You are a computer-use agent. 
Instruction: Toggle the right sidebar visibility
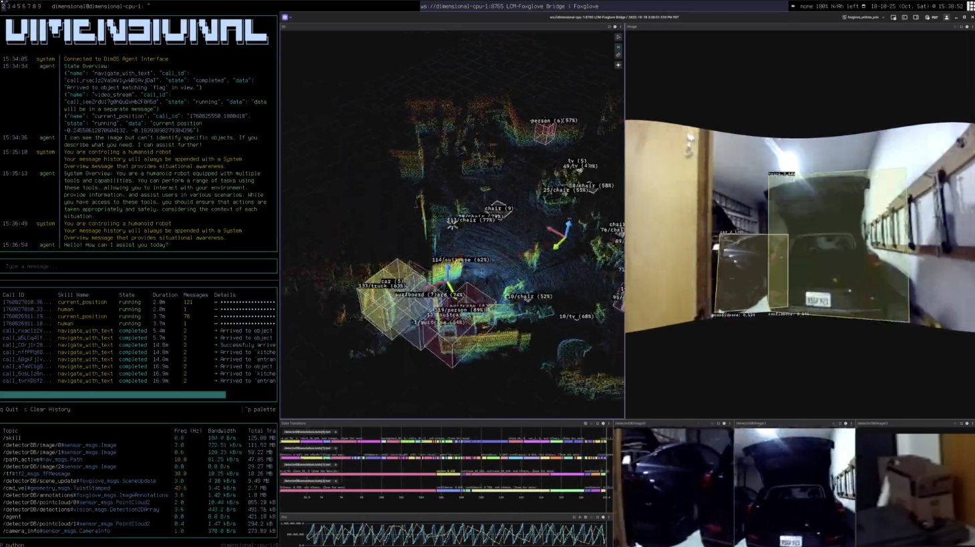916,17
